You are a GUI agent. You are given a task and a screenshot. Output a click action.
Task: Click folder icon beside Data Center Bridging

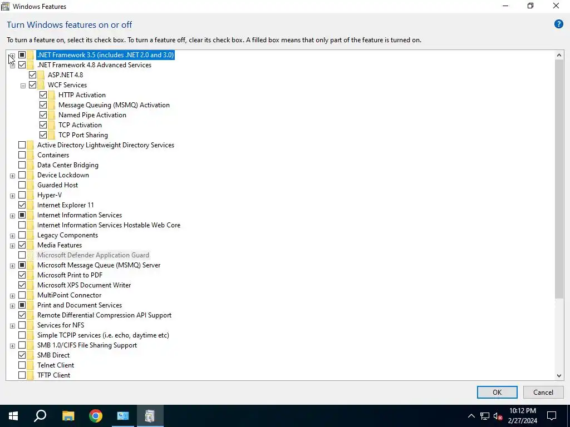(x=30, y=165)
